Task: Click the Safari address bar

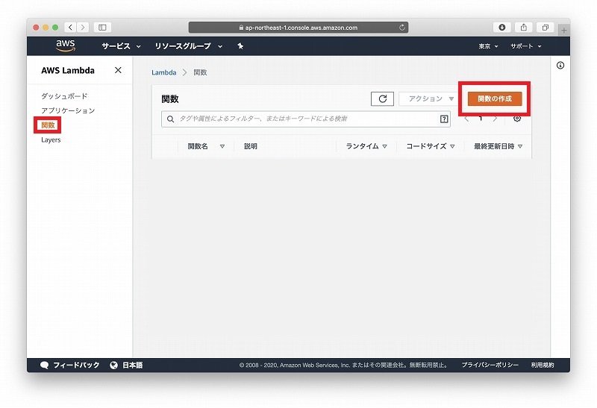Action: pyautogui.click(x=298, y=28)
